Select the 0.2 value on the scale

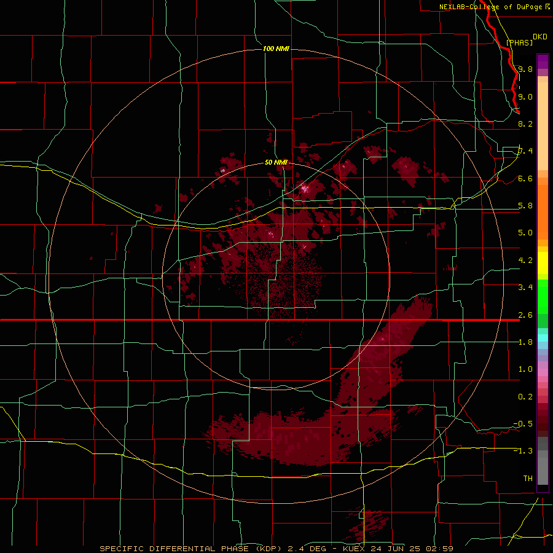point(525,397)
